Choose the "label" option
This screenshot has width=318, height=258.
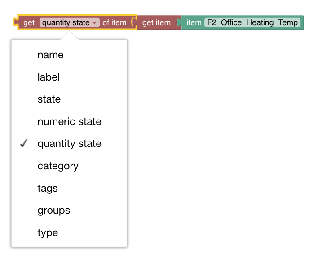point(49,77)
